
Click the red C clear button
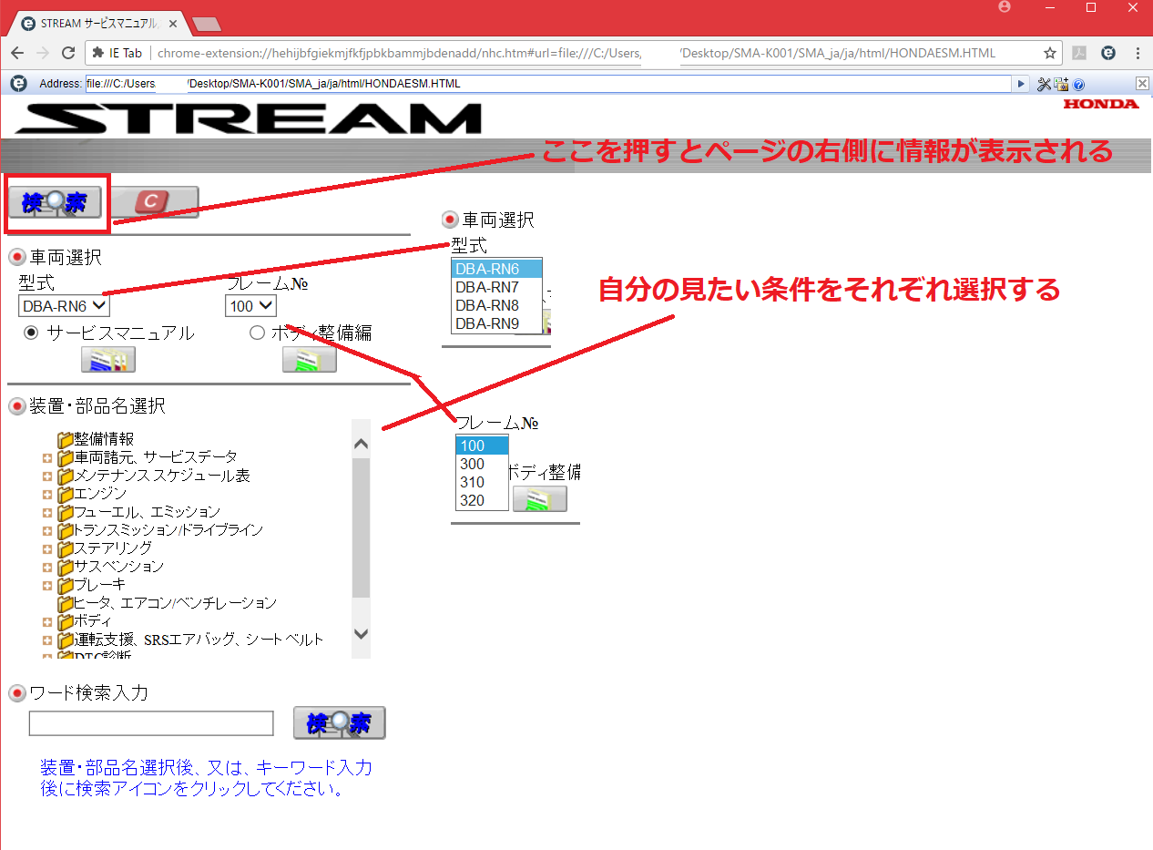coord(154,202)
